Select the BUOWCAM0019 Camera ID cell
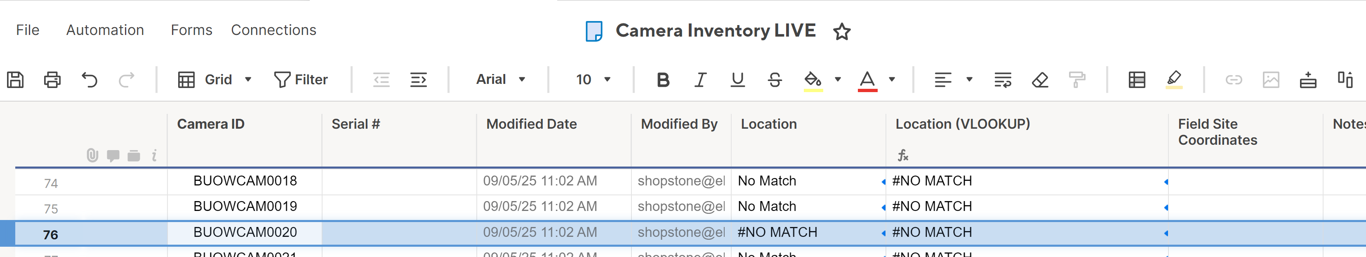Screen dimensions: 1366x257 point(245,207)
